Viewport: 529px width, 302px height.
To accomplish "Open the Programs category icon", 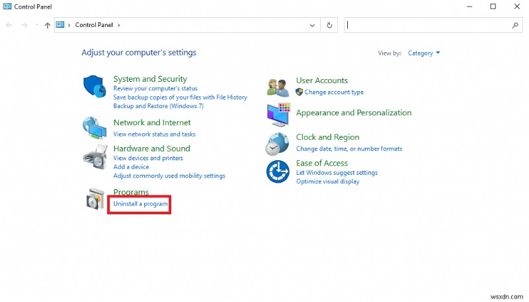I will [95, 199].
